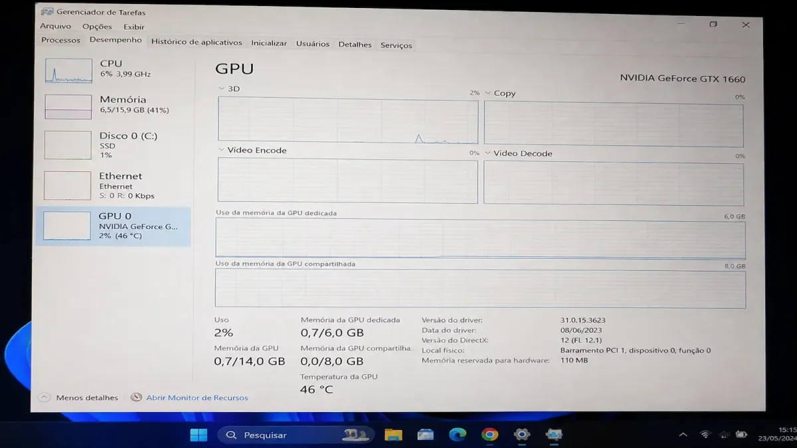Open the Arquivo menu

click(55, 26)
